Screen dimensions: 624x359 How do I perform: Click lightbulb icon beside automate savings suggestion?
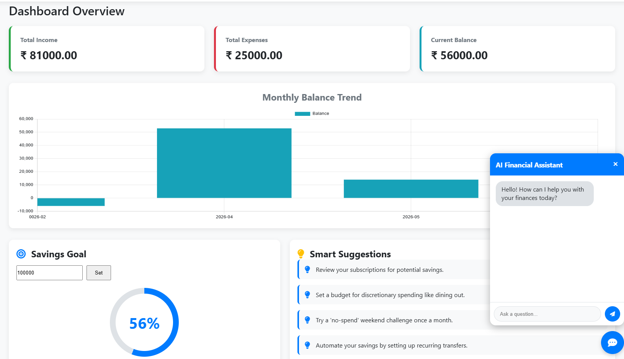pyautogui.click(x=307, y=345)
